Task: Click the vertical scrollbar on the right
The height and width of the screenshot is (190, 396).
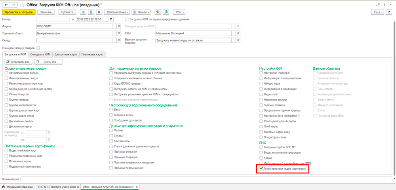Action: coord(393,99)
